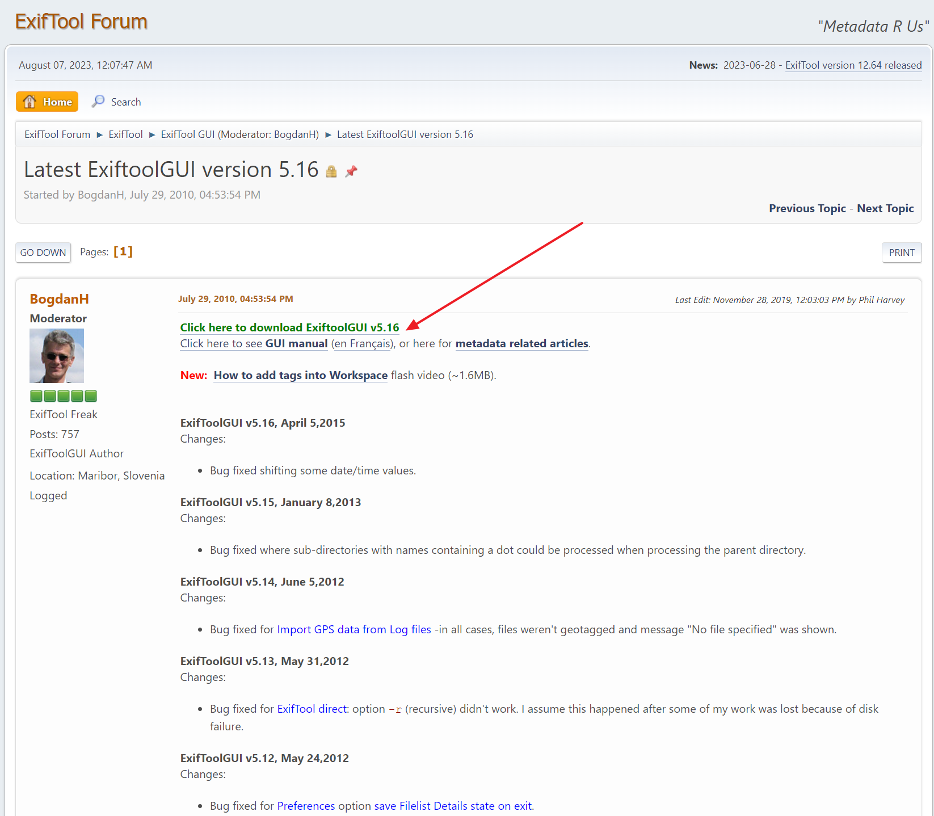
Task: Go to the Home menu button
Action: coord(47,102)
